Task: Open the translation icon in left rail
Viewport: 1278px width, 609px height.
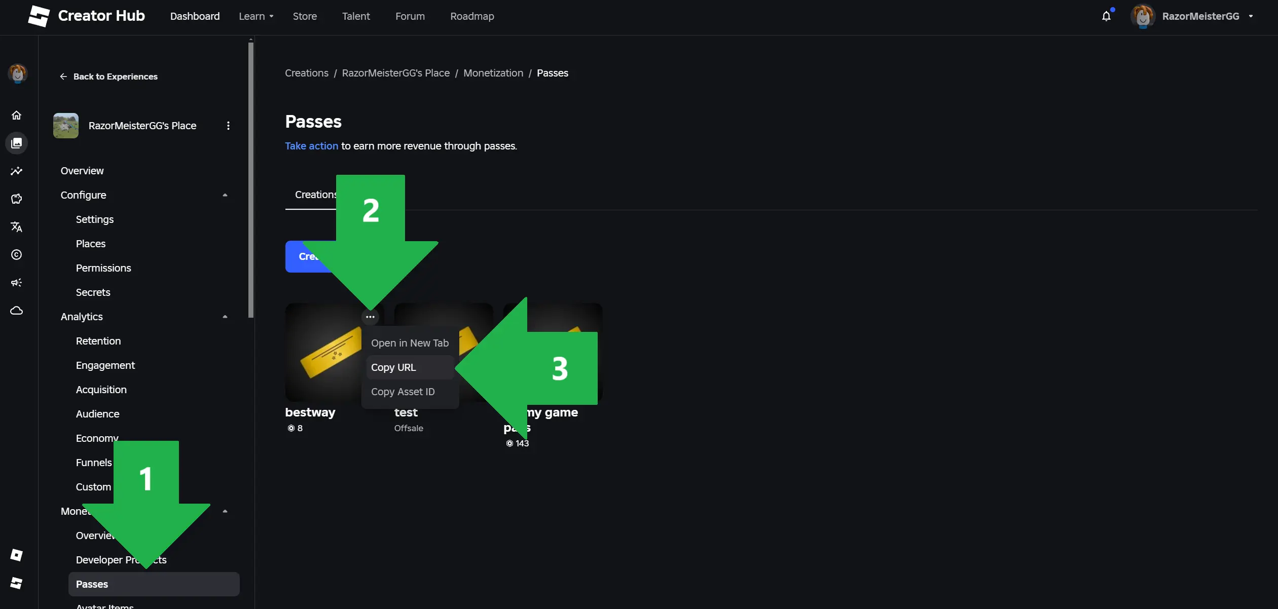Action: 17,227
